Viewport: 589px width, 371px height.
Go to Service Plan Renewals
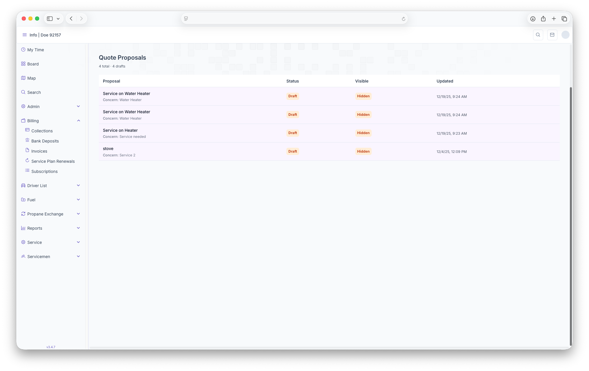(53, 161)
